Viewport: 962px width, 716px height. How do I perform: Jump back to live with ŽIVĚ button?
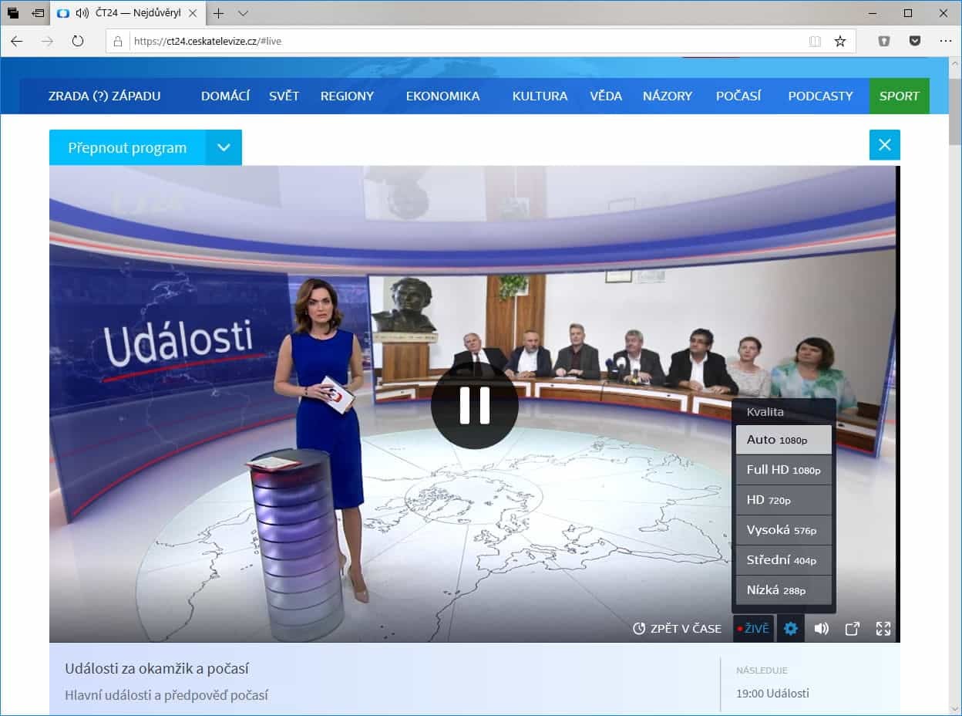point(752,628)
